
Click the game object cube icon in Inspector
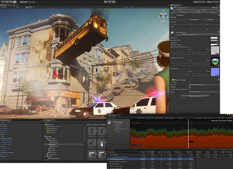(171, 8)
